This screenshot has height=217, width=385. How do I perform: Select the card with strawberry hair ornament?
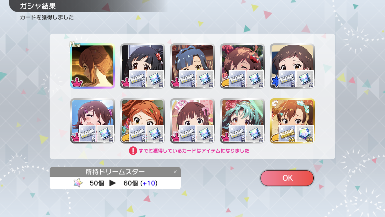242,66
